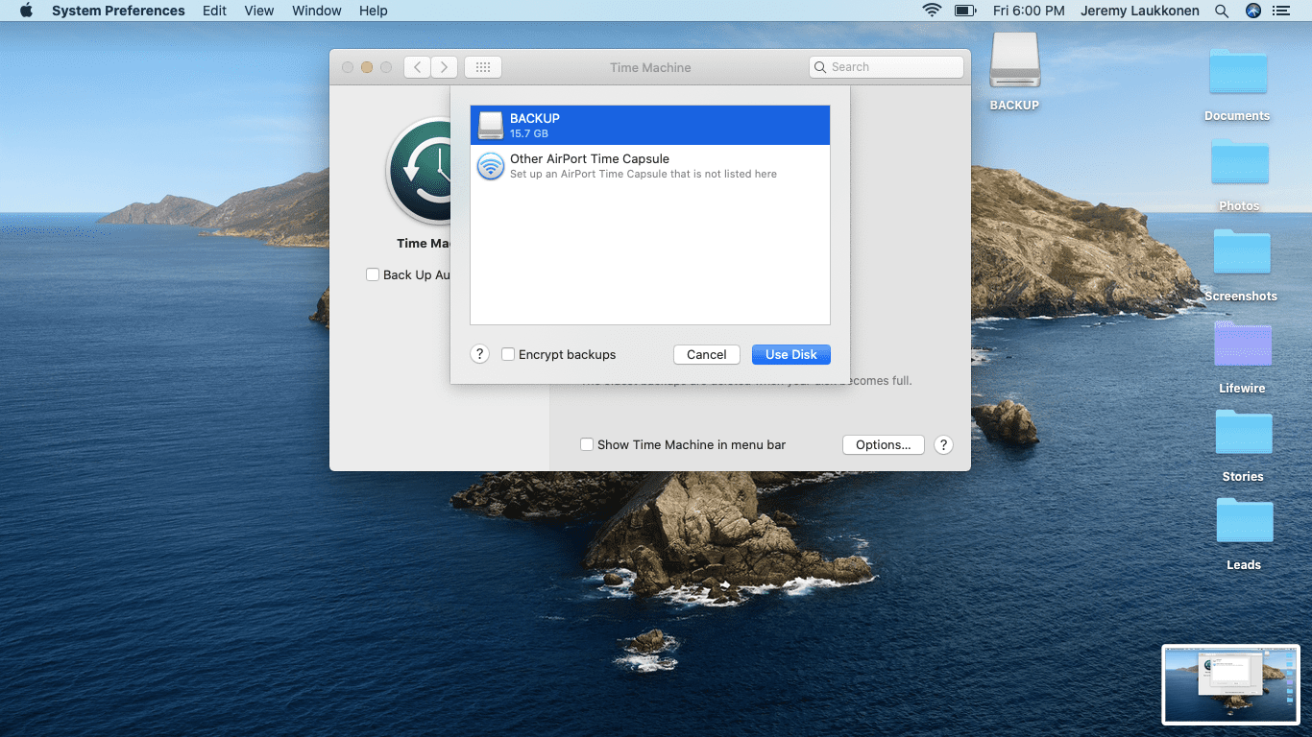
Task: Click the Search field in preferences
Action: pos(887,67)
